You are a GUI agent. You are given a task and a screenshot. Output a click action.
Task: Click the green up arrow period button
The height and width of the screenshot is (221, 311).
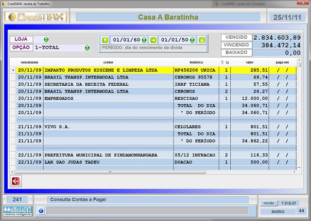pos(105,40)
